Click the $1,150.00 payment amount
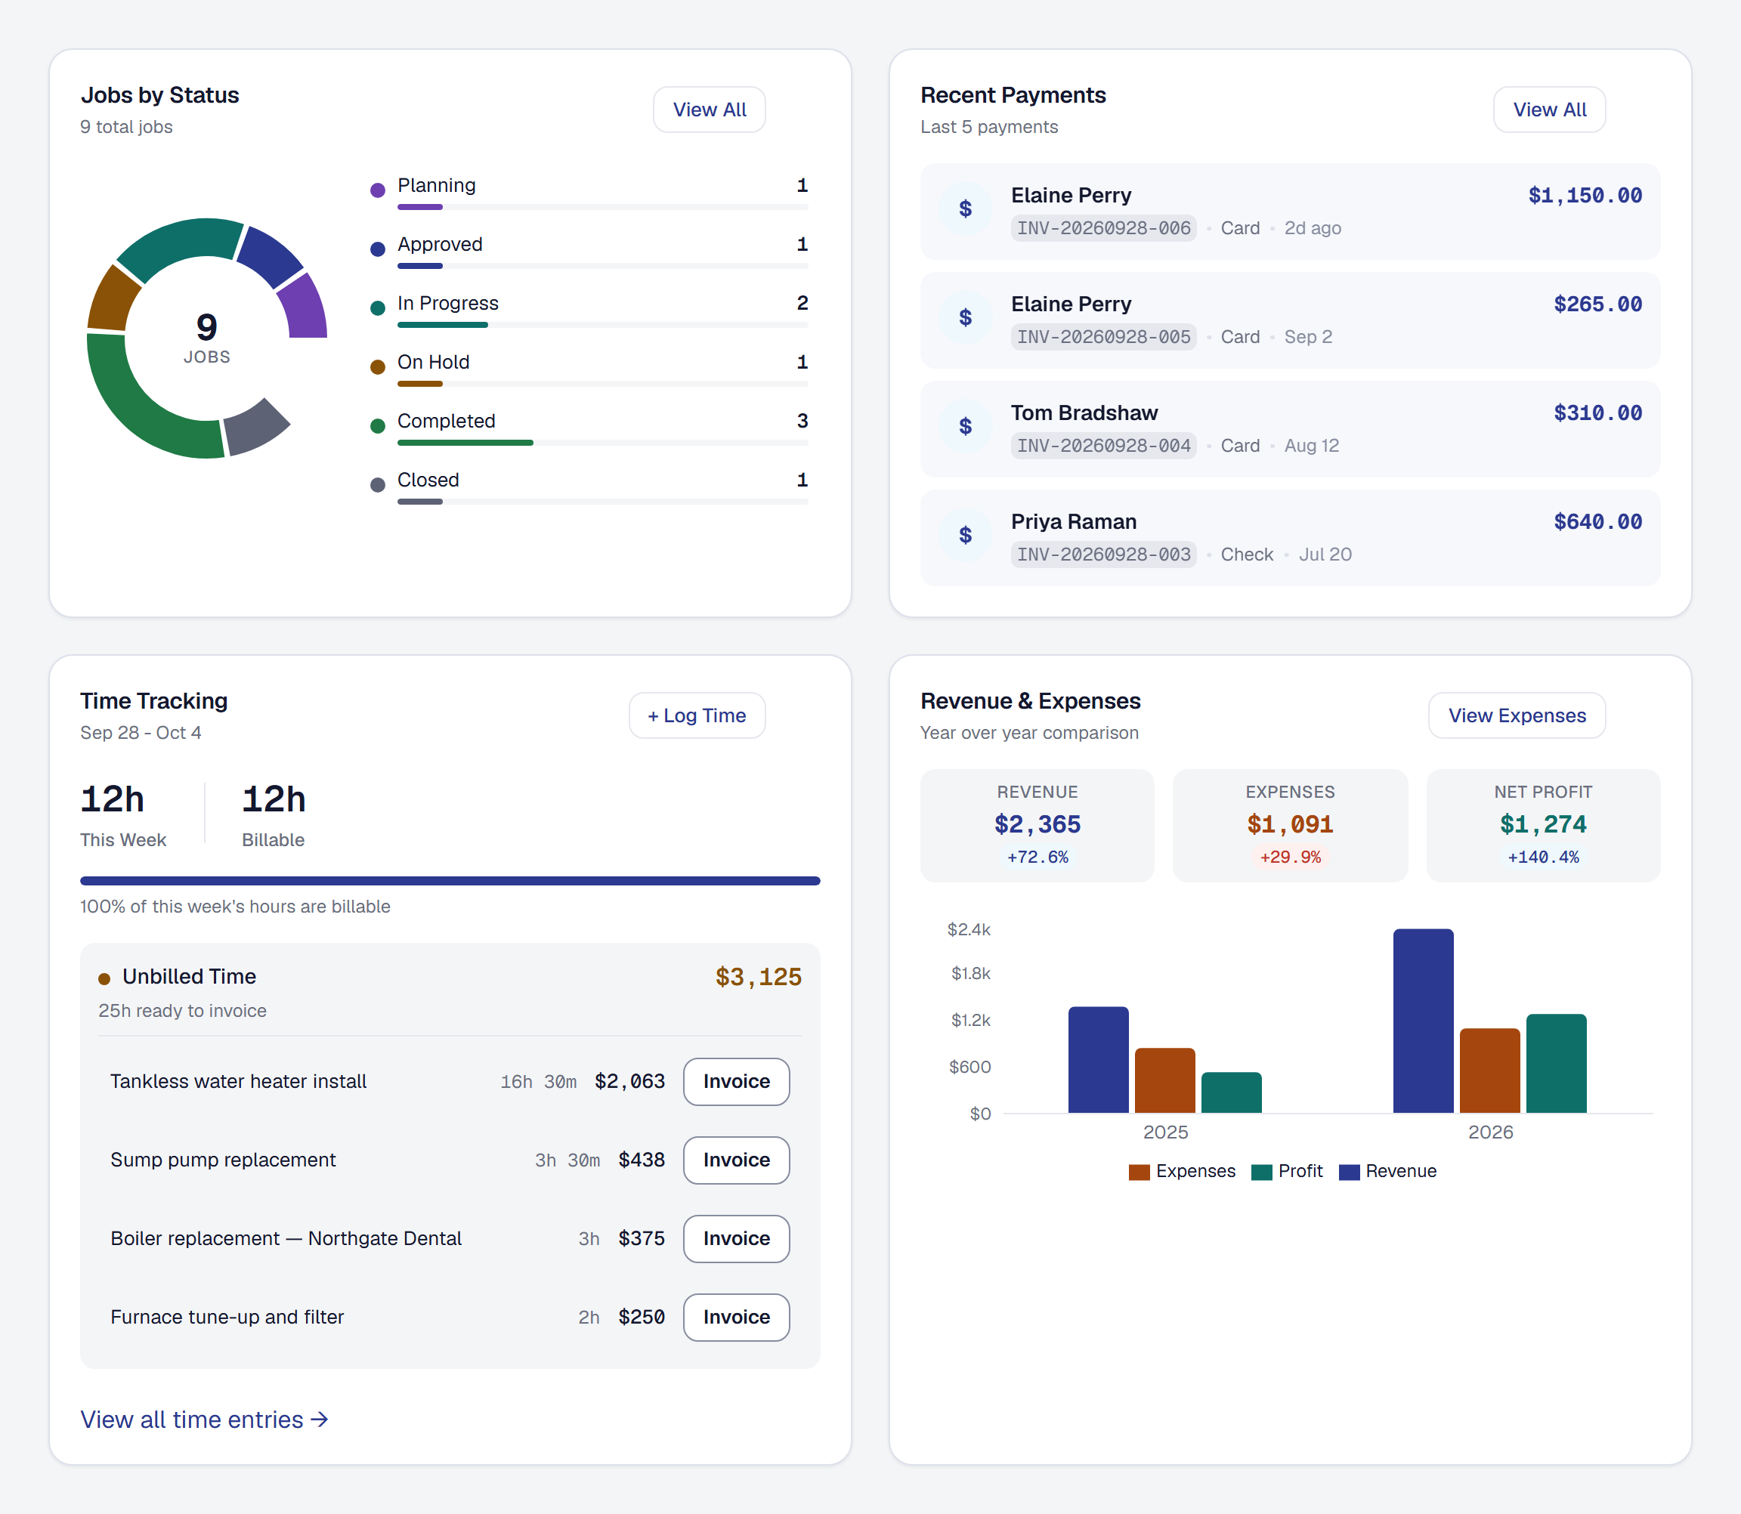 click(x=1585, y=196)
